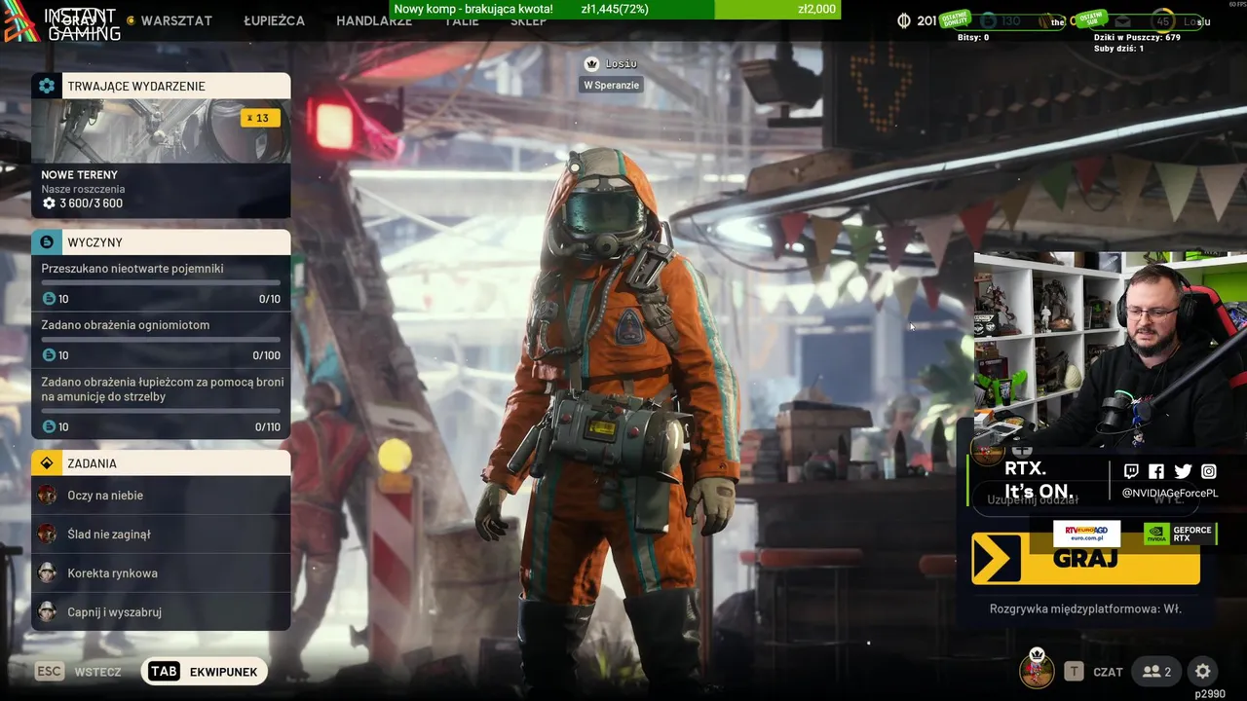Toggle Uzupełnij oddział setting
This screenshot has width=1247, height=701.
(x=1086, y=498)
